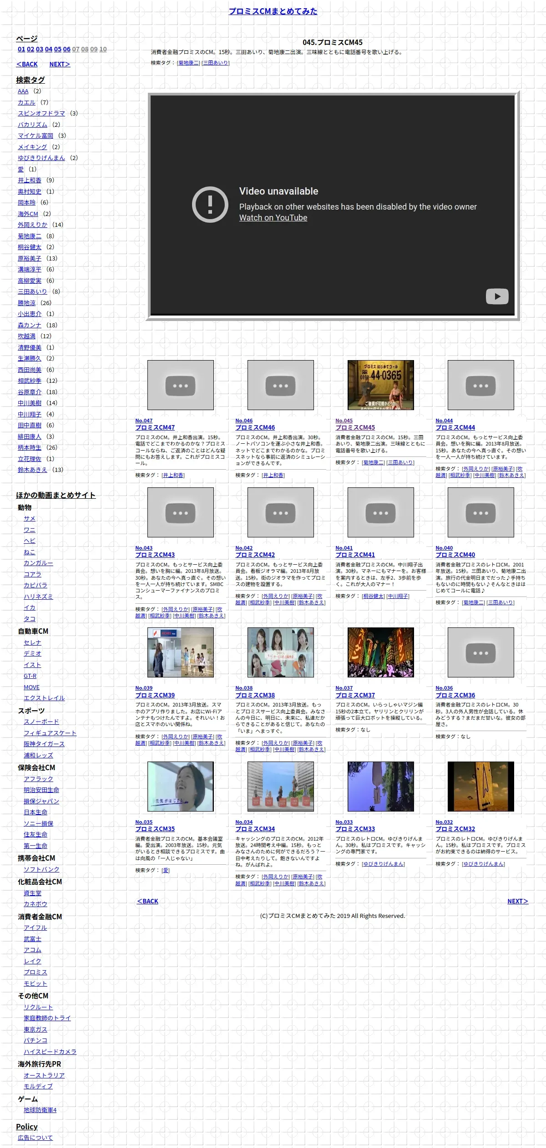Viewport: 546px width, 1148px height.
Task: Open the オーストラリア travel PR link
Action: tap(44, 1075)
